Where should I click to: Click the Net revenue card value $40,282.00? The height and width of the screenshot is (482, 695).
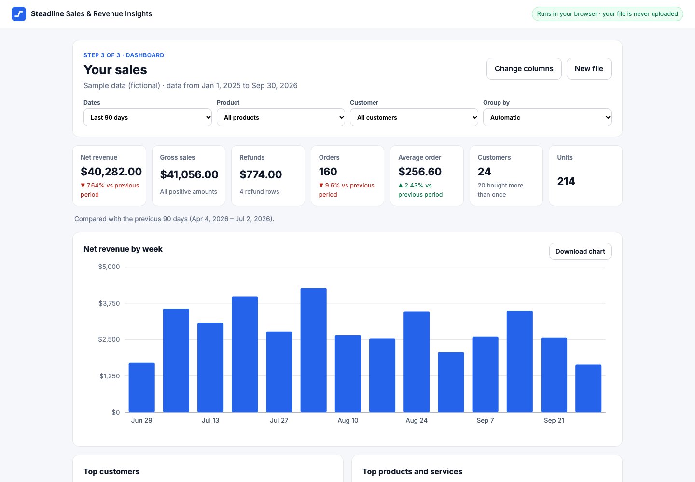pos(111,172)
